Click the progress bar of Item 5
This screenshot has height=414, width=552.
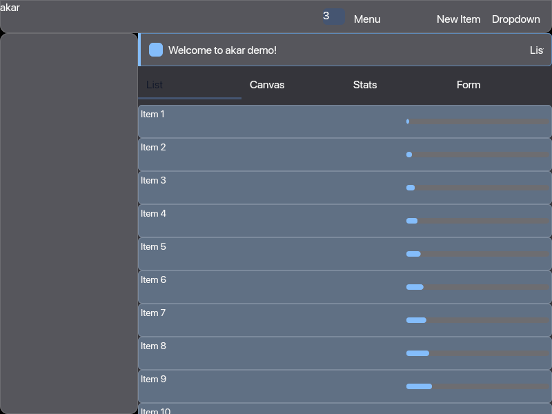click(477, 254)
